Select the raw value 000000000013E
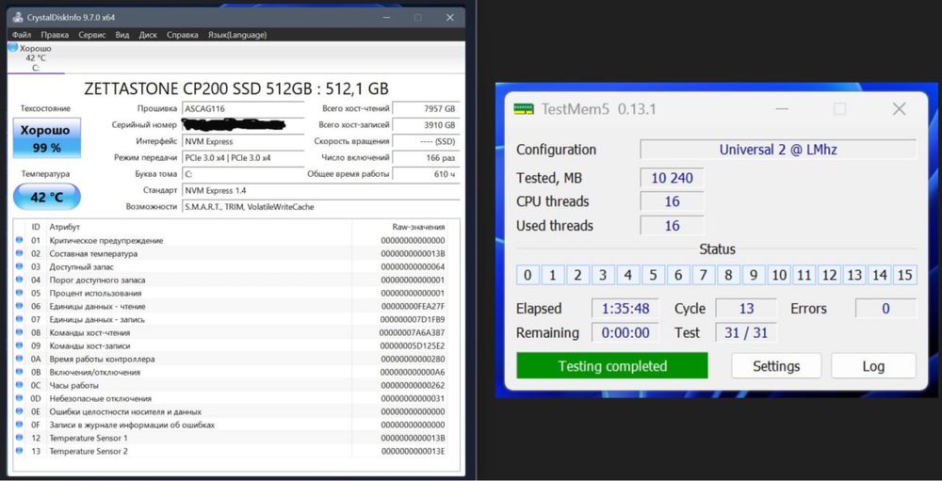The width and height of the screenshot is (942, 481). [x=414, y=451]
